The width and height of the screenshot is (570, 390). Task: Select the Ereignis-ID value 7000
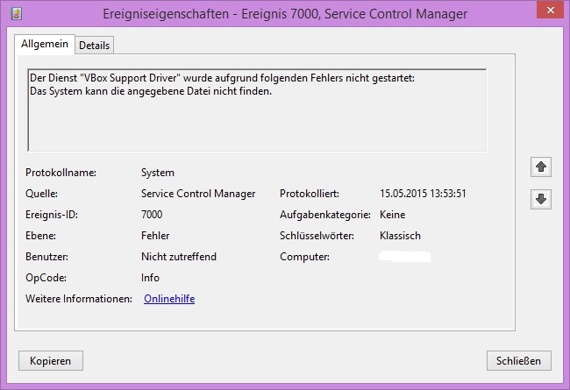(x=152, y=215)
